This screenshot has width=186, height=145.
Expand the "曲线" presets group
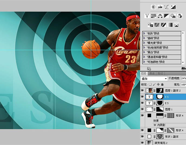(144, 38)
